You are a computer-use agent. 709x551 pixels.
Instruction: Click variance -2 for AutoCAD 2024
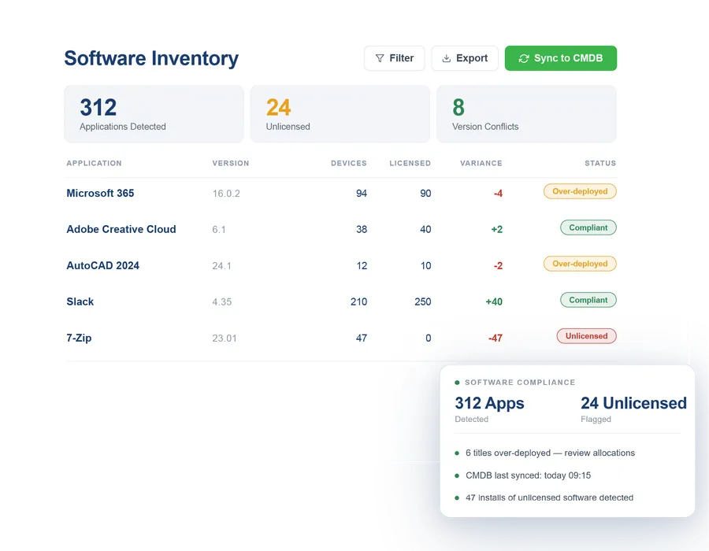tap(498, 265)
